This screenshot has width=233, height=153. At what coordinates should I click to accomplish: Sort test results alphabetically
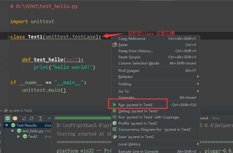point(24,118)
